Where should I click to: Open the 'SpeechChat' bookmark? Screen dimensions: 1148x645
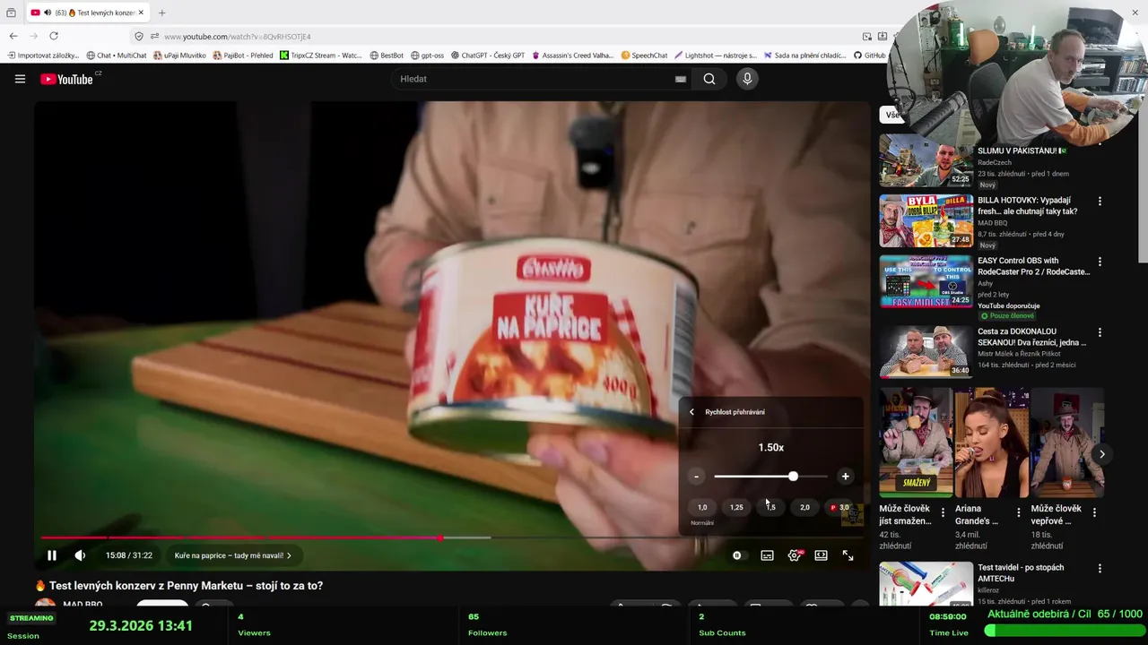coord(644,56)
